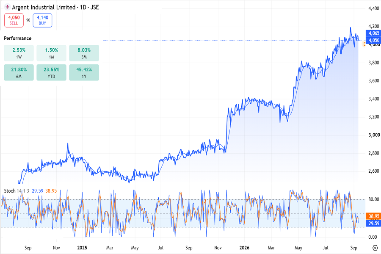Click the Stoch value 38.95 in legend
Screen dimensions: 381x254
[x=51, y=191]
